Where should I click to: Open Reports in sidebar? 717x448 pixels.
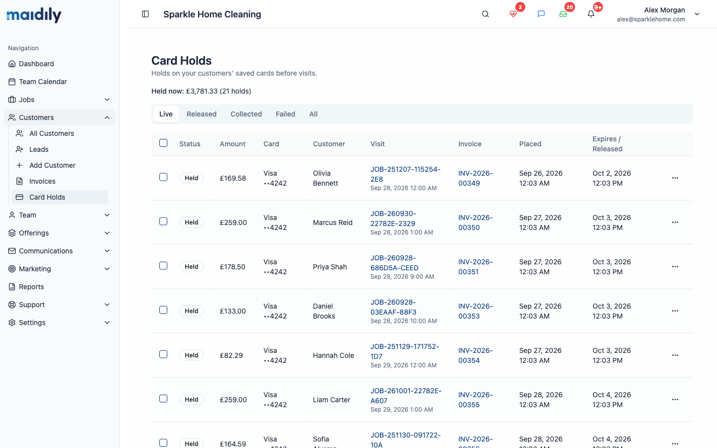pos(59,287)
